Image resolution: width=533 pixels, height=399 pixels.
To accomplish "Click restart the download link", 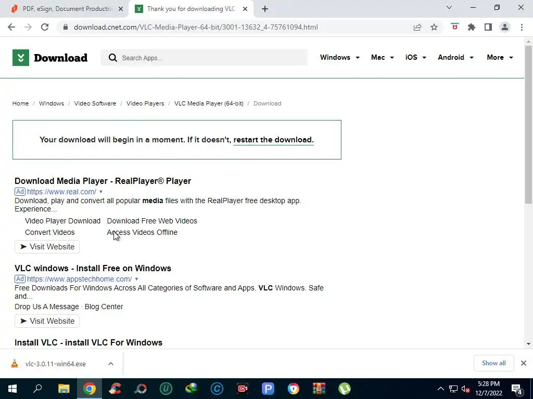I will (273, 140).
